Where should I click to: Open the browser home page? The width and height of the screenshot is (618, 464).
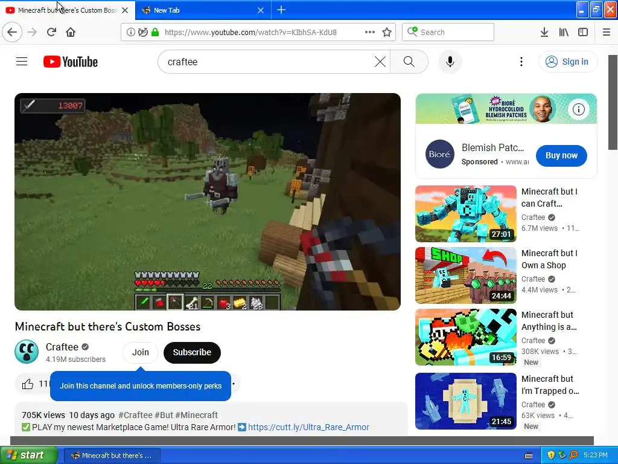[x=71, y=32]
